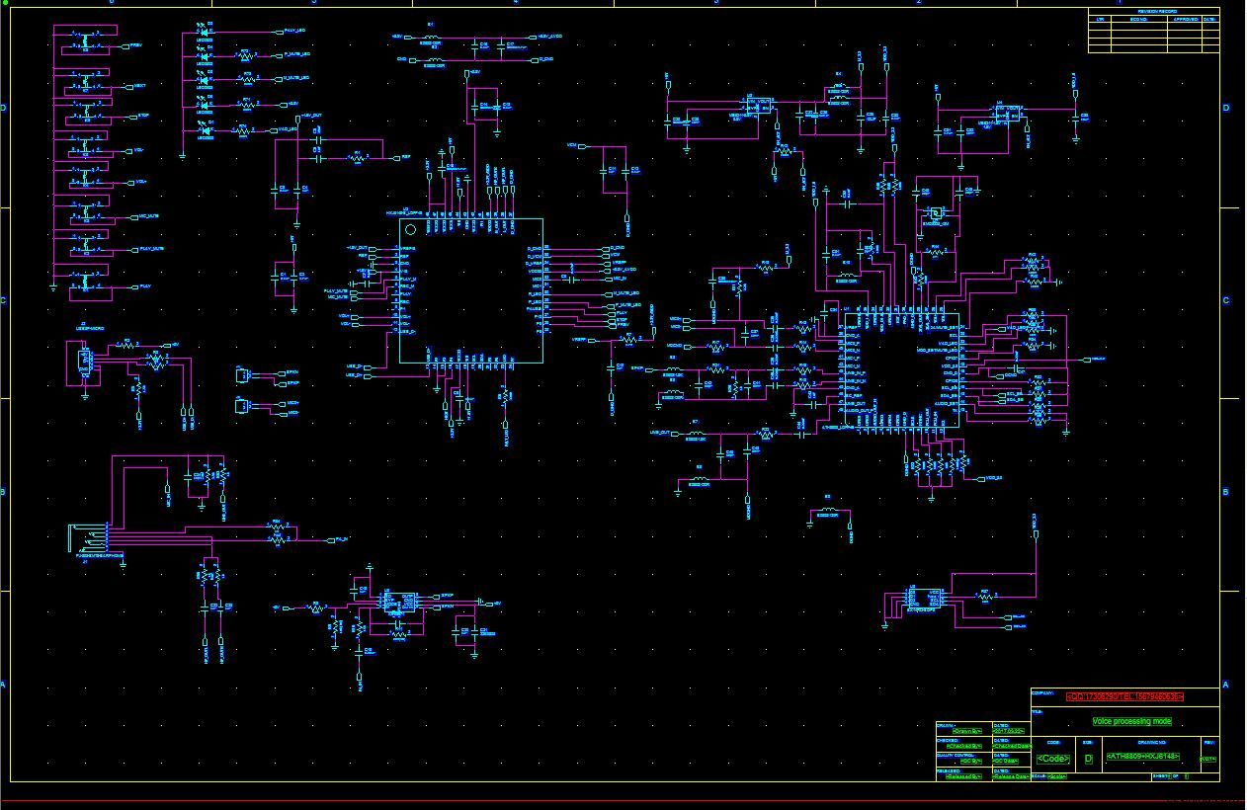Select the large LQFP48 chip on the left

click(x=470, y=290)
